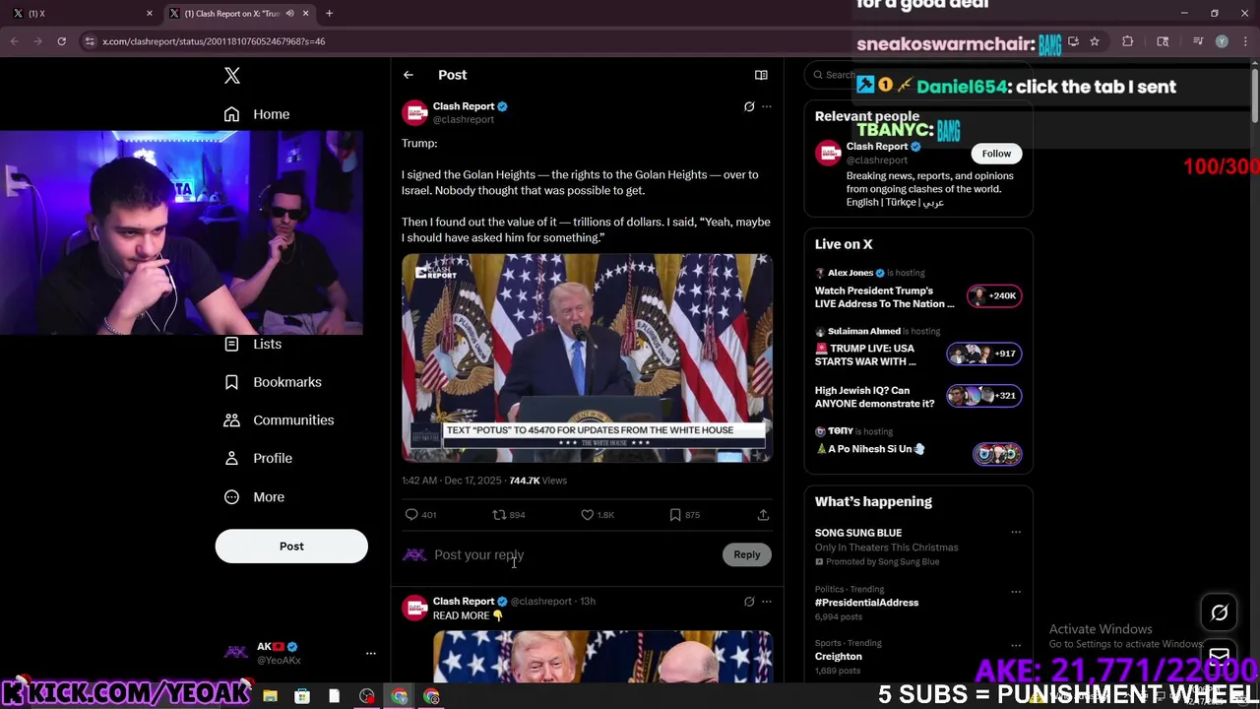Click the X search box
Image resolution: width=1260 pixels, height=709 pixels.
tap(917, 75)
